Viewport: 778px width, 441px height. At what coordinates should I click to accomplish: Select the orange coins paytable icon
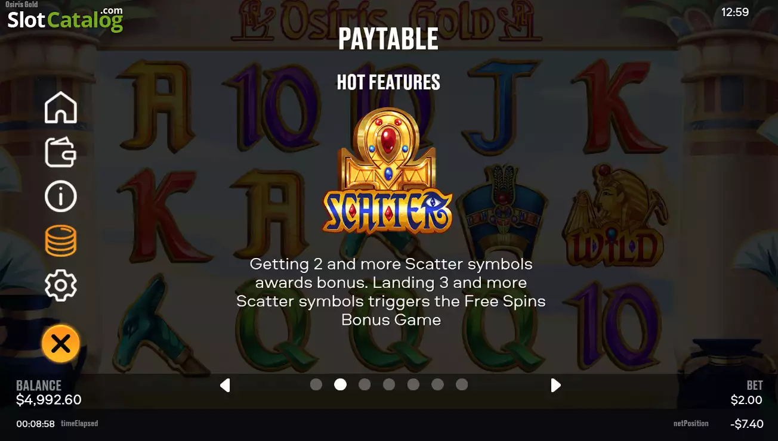coord(61,241)
